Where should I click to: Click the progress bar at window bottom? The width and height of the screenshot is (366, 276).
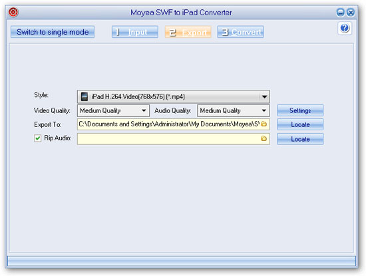click(182, 261)
